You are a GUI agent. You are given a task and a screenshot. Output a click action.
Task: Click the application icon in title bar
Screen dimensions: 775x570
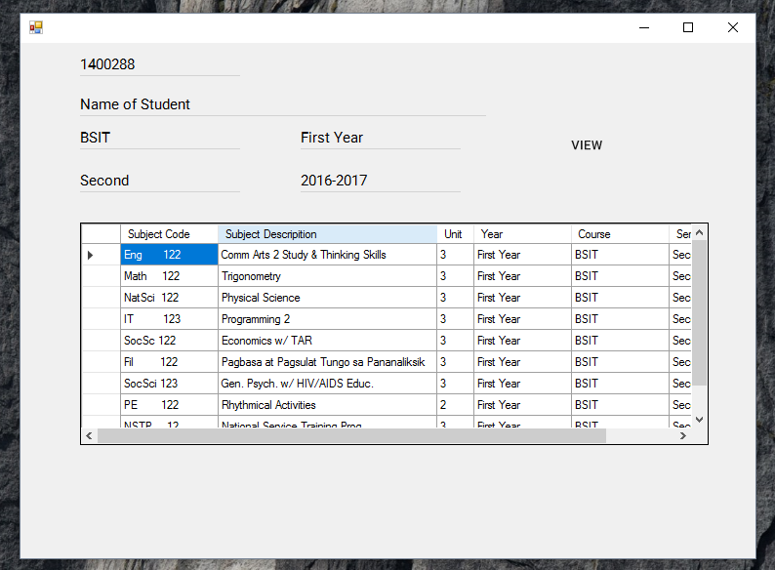pyautogui.click(x=36, y=27)
